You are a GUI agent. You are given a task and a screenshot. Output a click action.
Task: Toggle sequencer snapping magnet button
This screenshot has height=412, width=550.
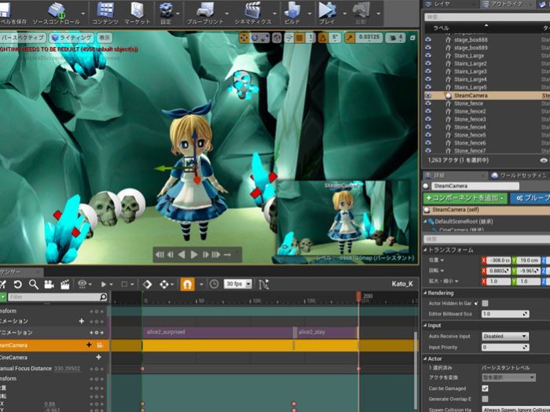(187, 285)
